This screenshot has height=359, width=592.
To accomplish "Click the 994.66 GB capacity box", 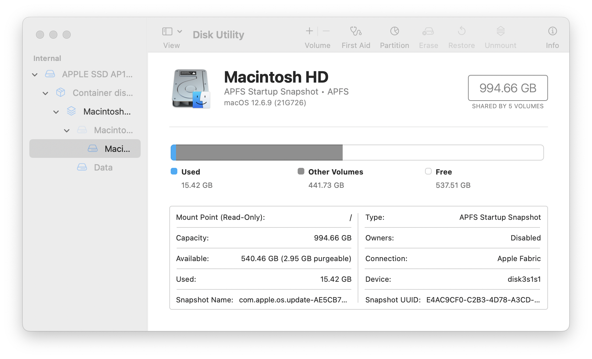I will (508, 88).
